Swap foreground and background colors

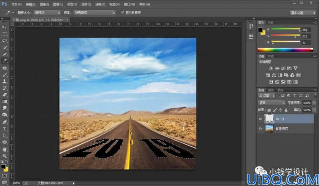click(x=7, y=162)
